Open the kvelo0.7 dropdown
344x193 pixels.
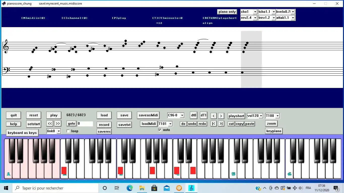293,12
